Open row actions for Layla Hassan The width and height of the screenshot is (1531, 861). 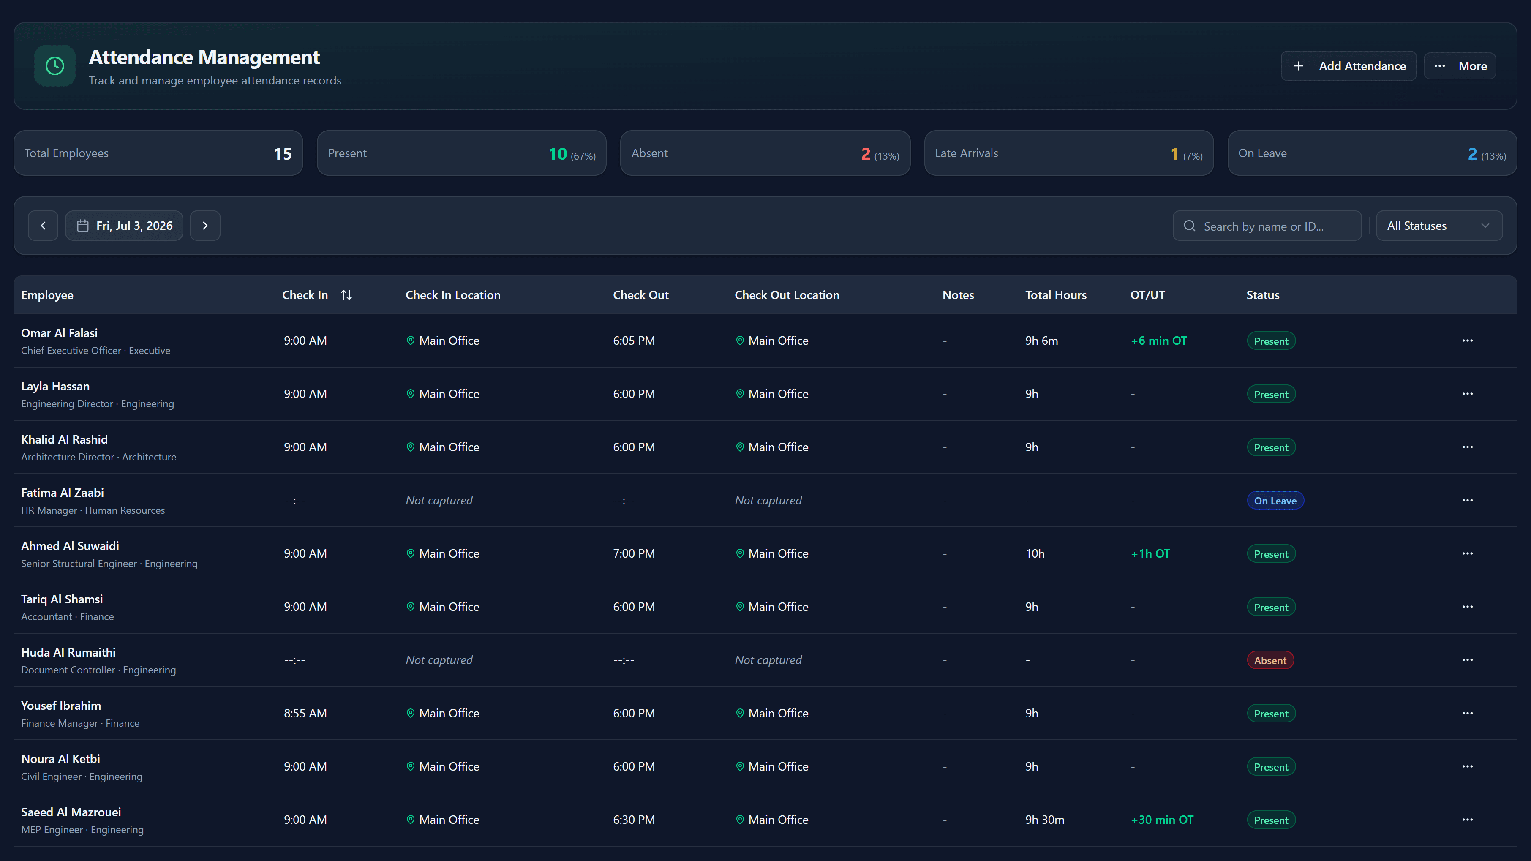1467,394
